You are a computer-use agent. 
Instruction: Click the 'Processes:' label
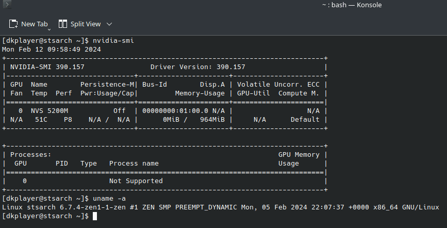pyautogui.click(x=31, y=155)
